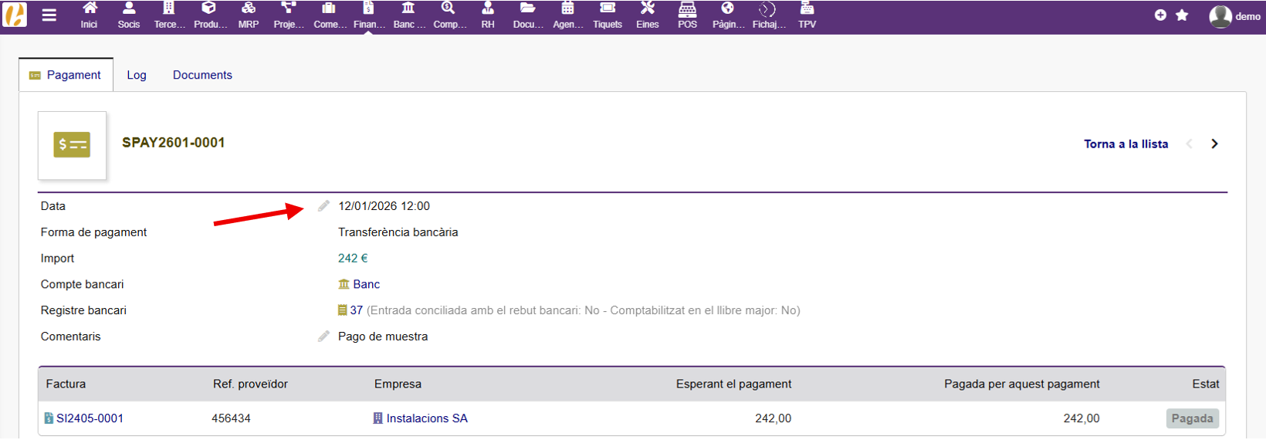
Task: Edit Comentaris with the pencil icon
Action: pos(323,337)
